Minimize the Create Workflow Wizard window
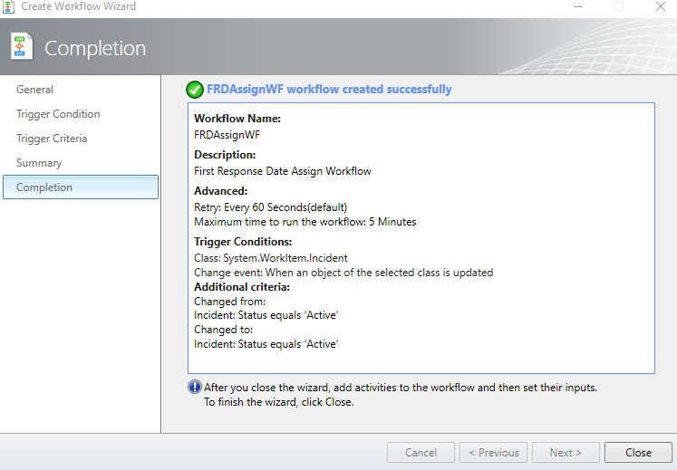This screenshot has height=470, width=677. click(x=578, y=6)
